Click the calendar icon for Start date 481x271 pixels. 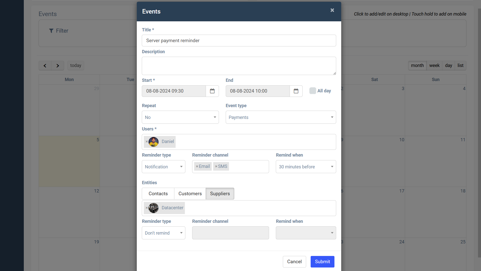point(212,91)
